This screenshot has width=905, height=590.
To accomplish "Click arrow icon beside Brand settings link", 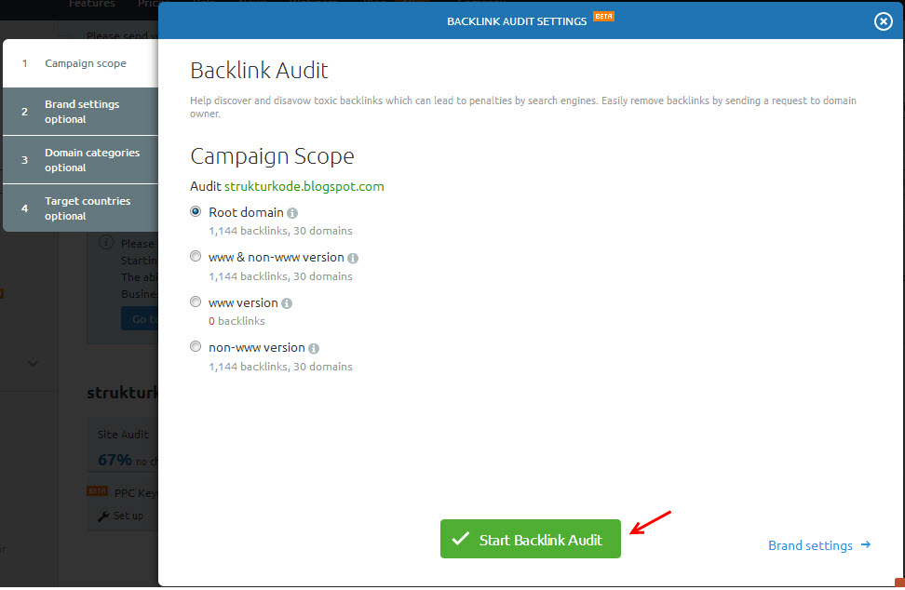I will 866,544.
